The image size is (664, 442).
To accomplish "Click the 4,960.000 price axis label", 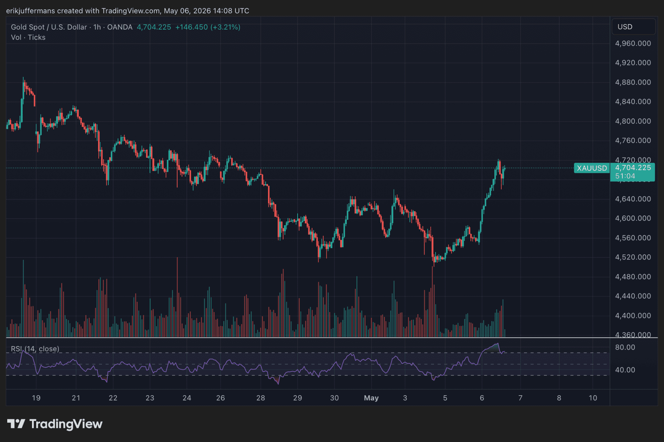I will (633, 43).
